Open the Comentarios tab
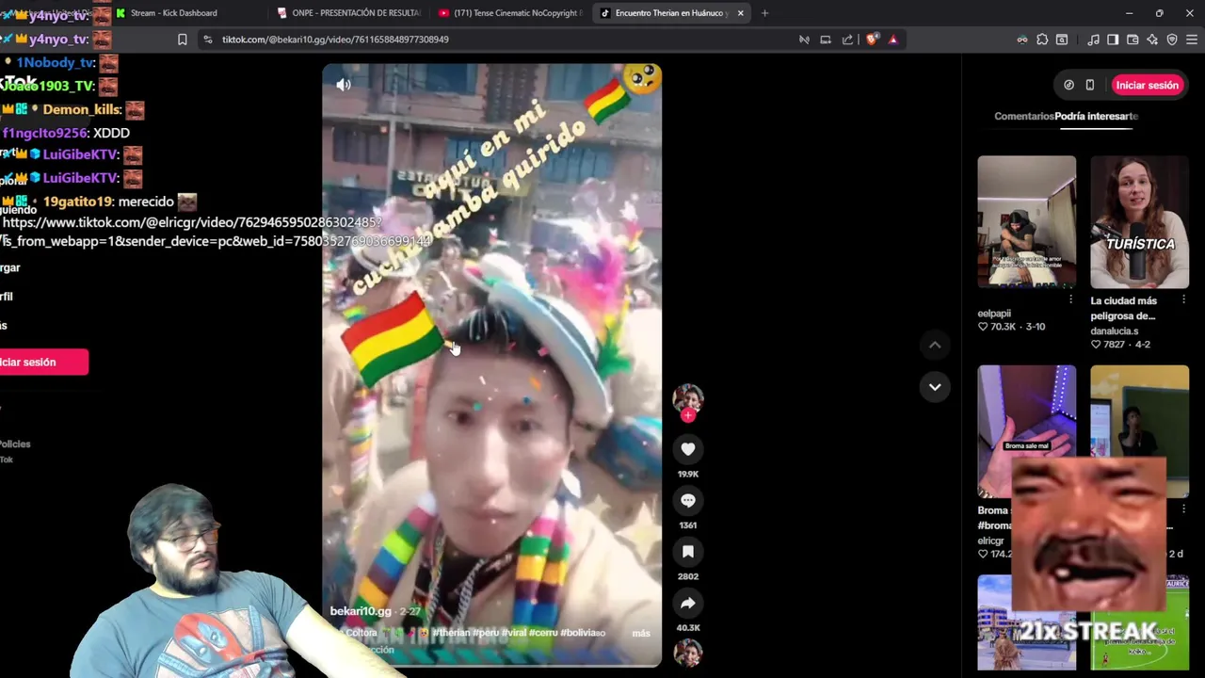1205x678 pixels. [1024, 116]
